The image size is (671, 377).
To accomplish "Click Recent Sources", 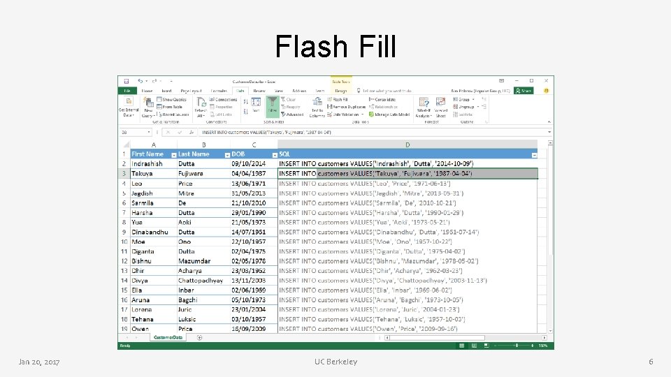I will 173,114.
